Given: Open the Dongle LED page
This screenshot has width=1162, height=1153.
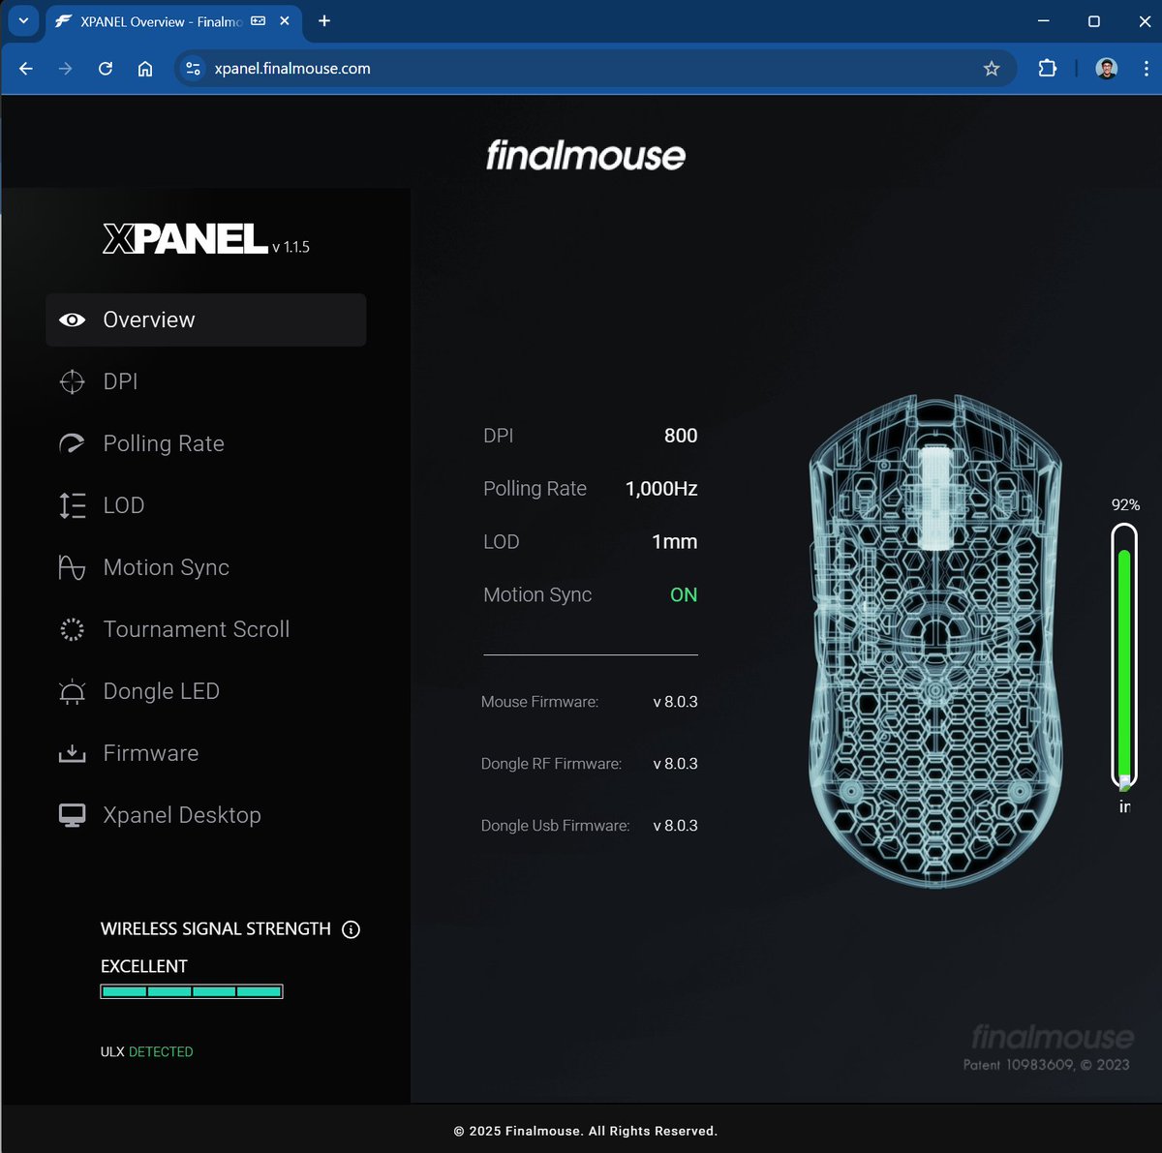Looking at the screenshot, I should [206, 691].
